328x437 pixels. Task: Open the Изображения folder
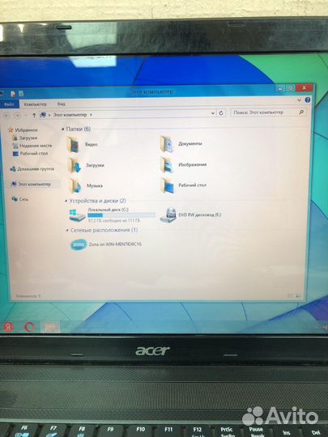coord(184,164)
